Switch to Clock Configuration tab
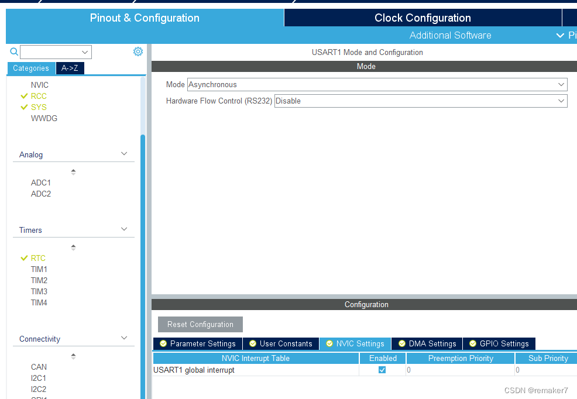The image size is (577, 399). (423, 18)
